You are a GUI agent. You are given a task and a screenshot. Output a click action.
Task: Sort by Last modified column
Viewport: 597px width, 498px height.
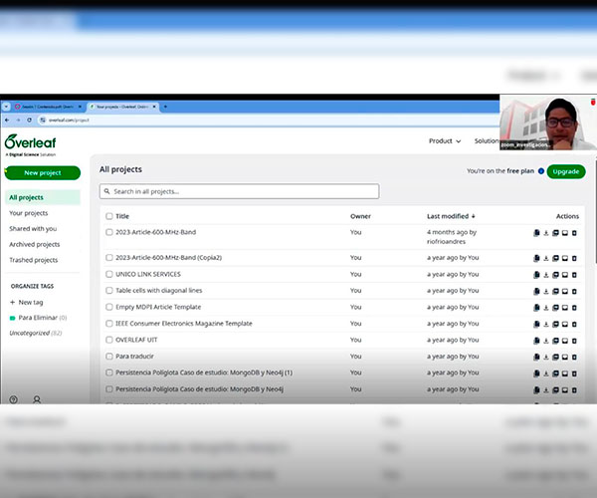point(451,216)
